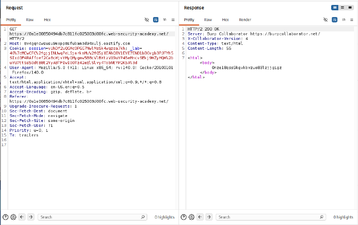Click the Sec-Fetch-Site header line
The width and height of the screenshot is (358, 225).
click(x=42, y=121)
